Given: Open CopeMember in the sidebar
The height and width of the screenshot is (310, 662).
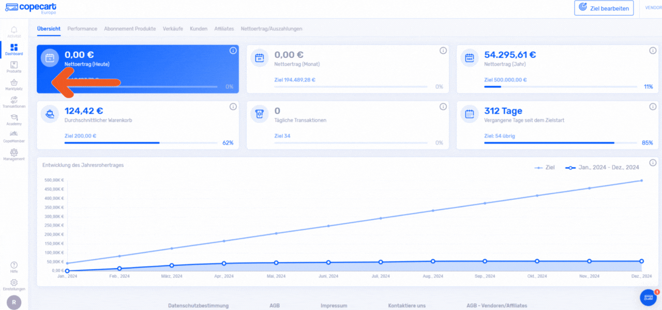Looking at the screenshot, I should [14, 136].
